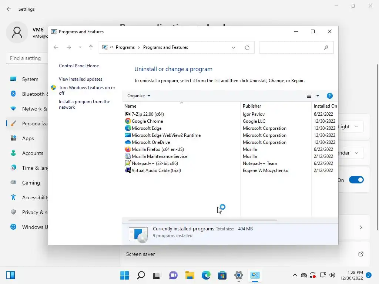379x284 pixels.
Task: Click the Edge WebView2 Runtime icon
Action: [128, 135]
